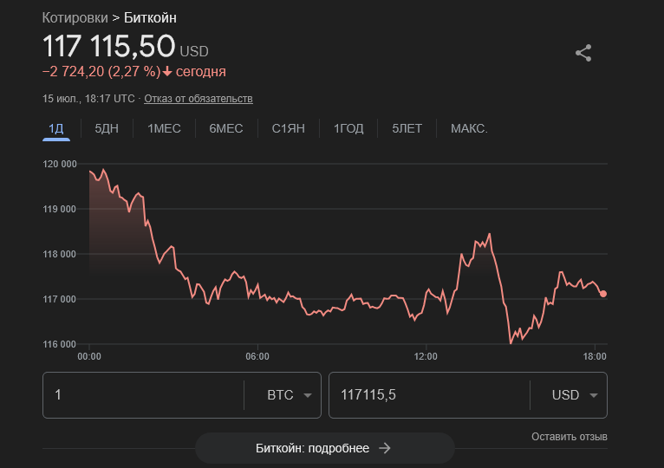Click the 00:00 time axis label
The image size is (664, 468).
pyautogui.click(x=89, y=356)
